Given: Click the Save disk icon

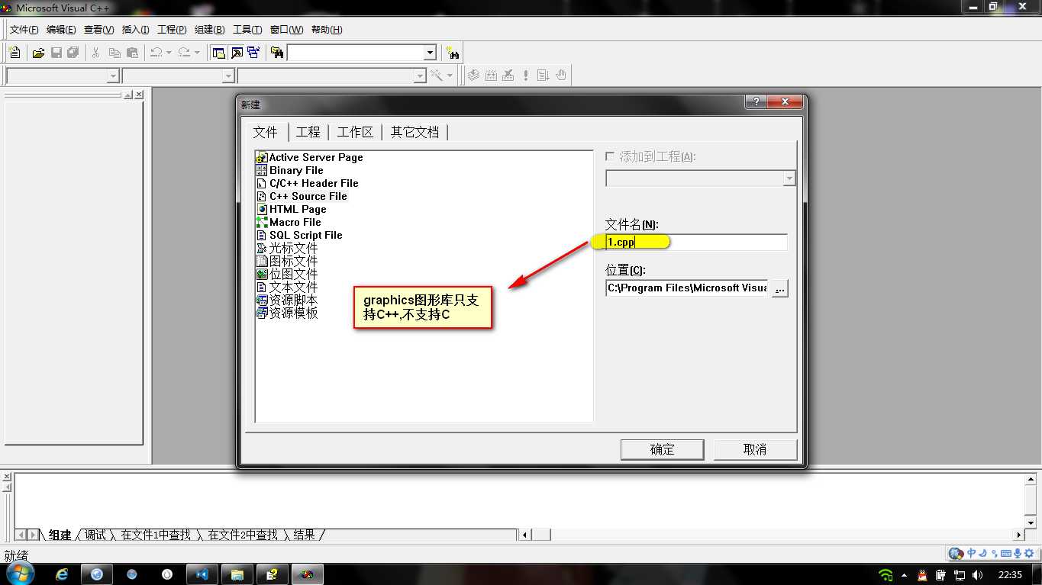Looking at the screenshot, I should pyautogui.click(x=56, y=53).
